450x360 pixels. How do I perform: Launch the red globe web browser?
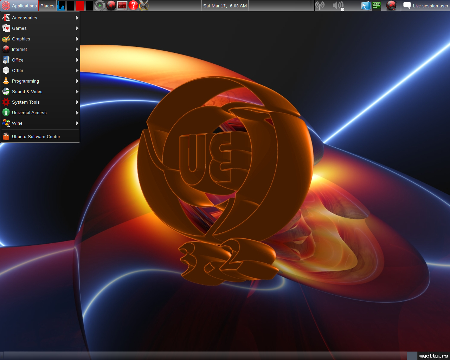coord(111,6)
